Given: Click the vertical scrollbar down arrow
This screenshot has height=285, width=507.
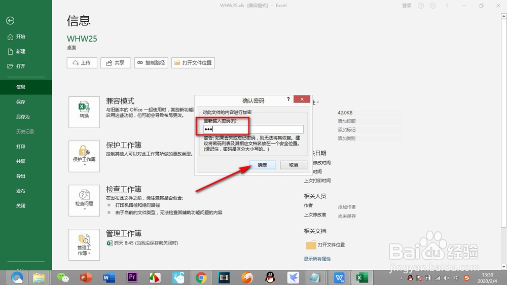Looking at the screenshot, I should click(x=504, y=267).
